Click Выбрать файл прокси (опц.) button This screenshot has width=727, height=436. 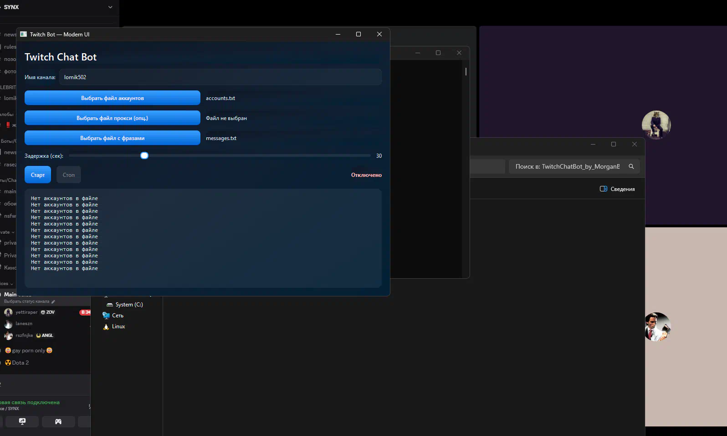pos(113,118)
